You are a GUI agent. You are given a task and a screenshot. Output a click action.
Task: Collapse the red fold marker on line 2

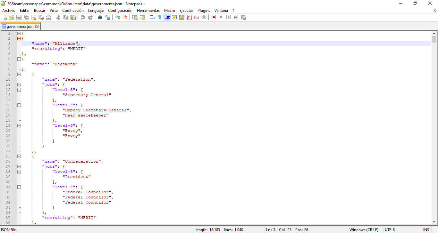(19, 38)
